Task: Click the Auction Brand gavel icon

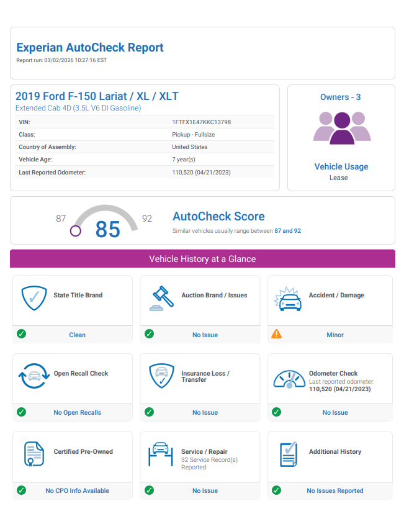Action: point(162,299)
